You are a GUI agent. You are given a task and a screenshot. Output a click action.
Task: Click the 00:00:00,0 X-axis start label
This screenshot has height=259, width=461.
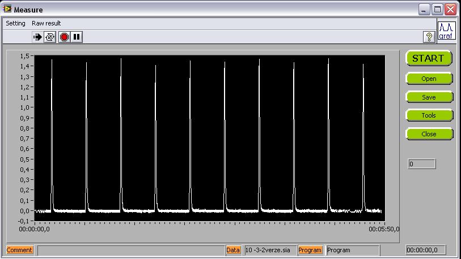point(34,229)
